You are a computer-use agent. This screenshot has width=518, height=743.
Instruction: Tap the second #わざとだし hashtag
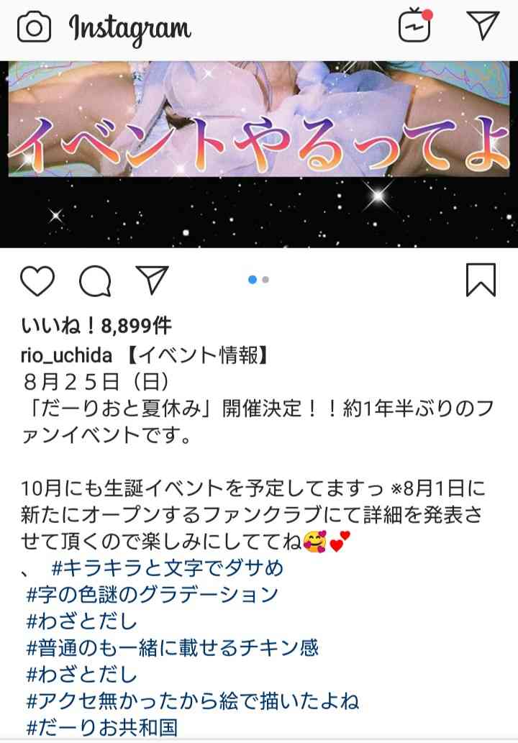[x=81, y=674]
